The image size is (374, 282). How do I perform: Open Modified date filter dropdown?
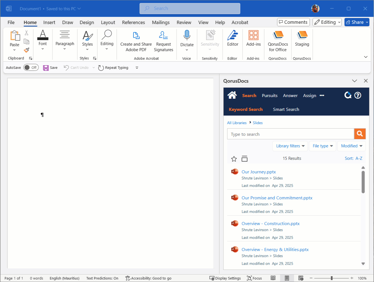[352, 146]
